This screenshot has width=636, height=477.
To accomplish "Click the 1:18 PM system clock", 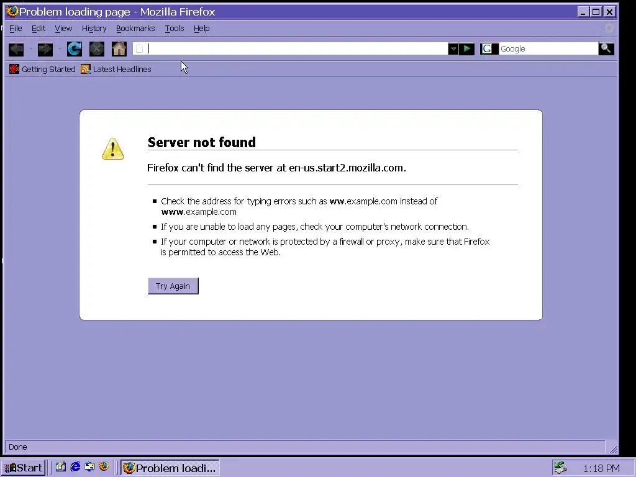I will pos(601,468).
